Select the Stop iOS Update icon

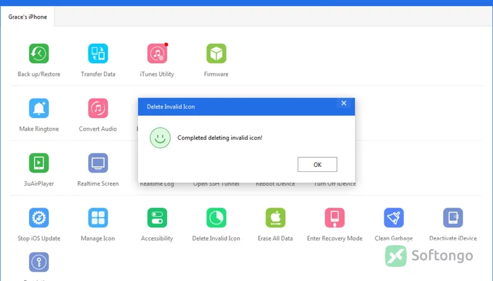click(39, 218)
